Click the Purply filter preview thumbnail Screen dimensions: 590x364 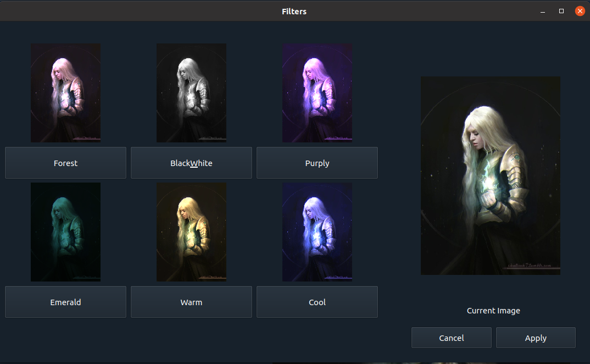pos(317,93)
